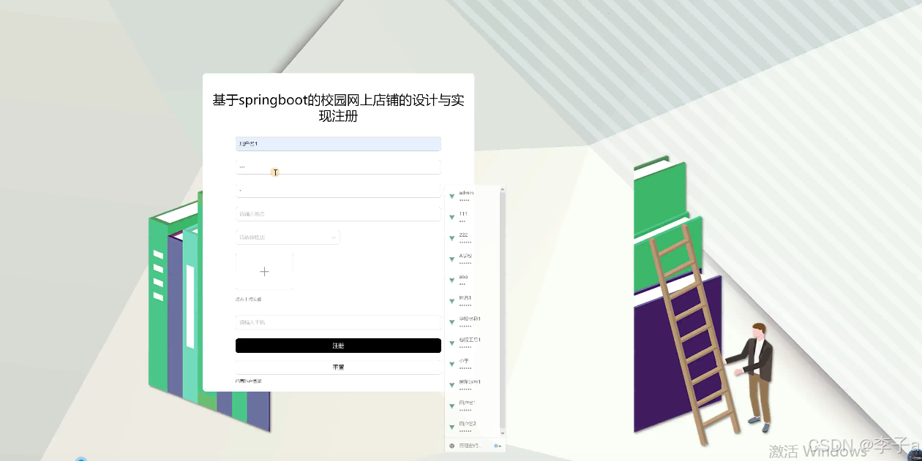922x461 pixels.
Task: Open the 请选择性别 gender dropdown
Action: coord(288,237)
